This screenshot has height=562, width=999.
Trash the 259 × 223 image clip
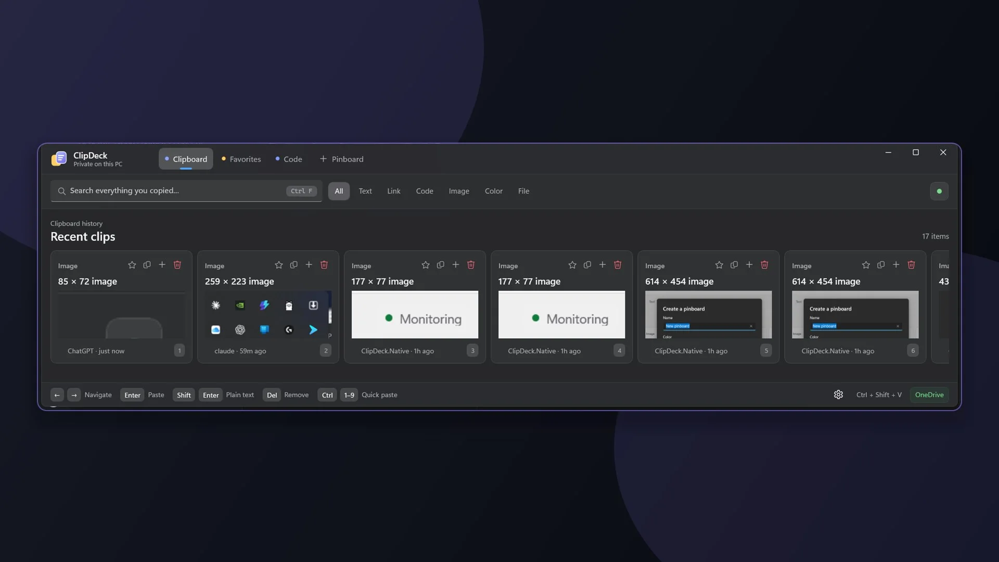pyautogui.click(x=324, y=265)
